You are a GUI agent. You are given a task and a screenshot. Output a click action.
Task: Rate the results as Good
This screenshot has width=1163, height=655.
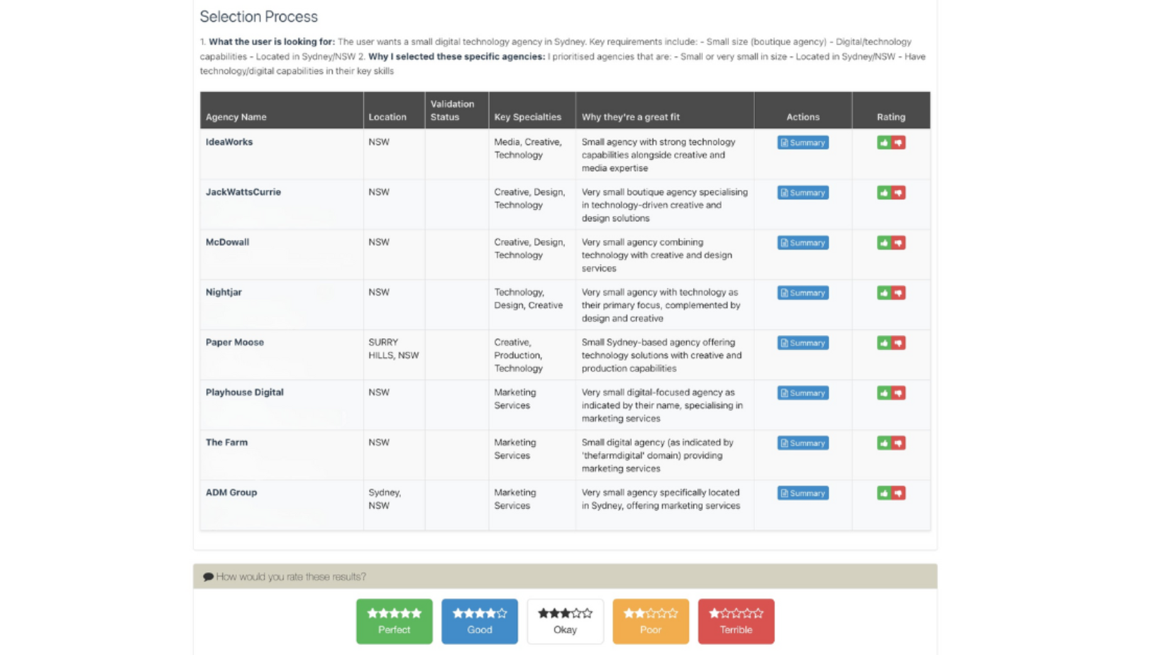[479, 621]
